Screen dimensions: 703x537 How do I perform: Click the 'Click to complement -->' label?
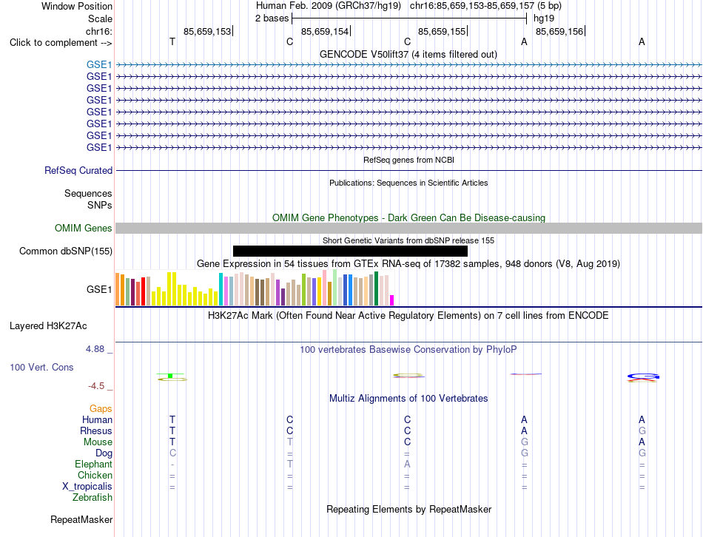click(x=61, y=43)
